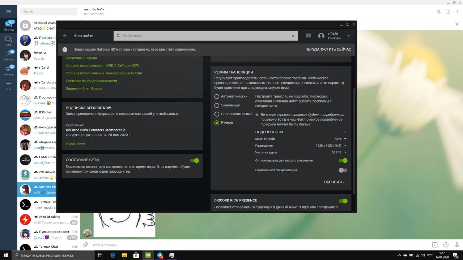Toggle Оптимизировать для плохого соединения switch
The height and width of the screenshot is (260, 463).
[343, 160]
